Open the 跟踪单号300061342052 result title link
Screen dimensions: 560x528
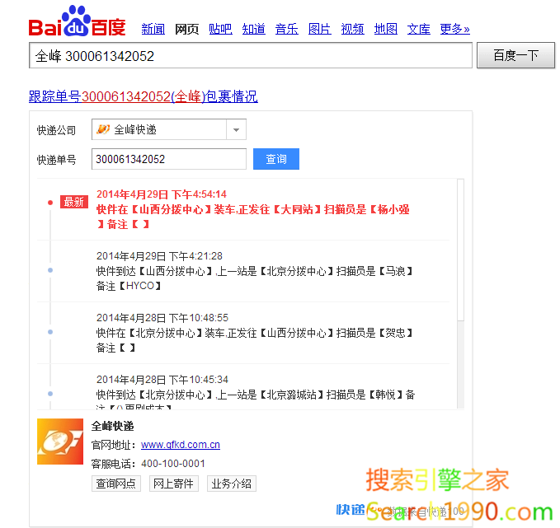click(x=144, y=96)
